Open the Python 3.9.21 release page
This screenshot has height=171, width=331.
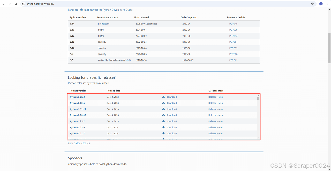pos(77,121)
